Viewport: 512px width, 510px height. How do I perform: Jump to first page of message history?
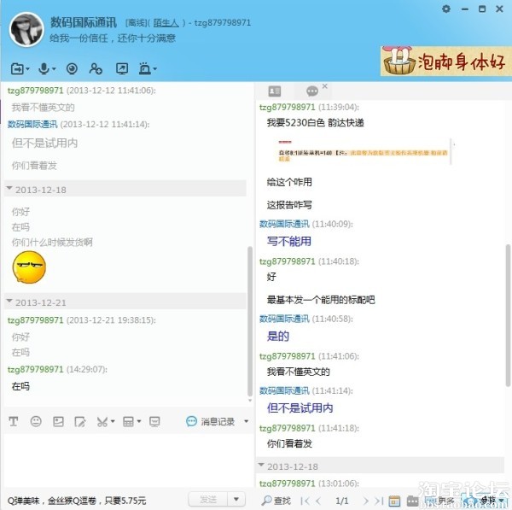coord(305,501)
